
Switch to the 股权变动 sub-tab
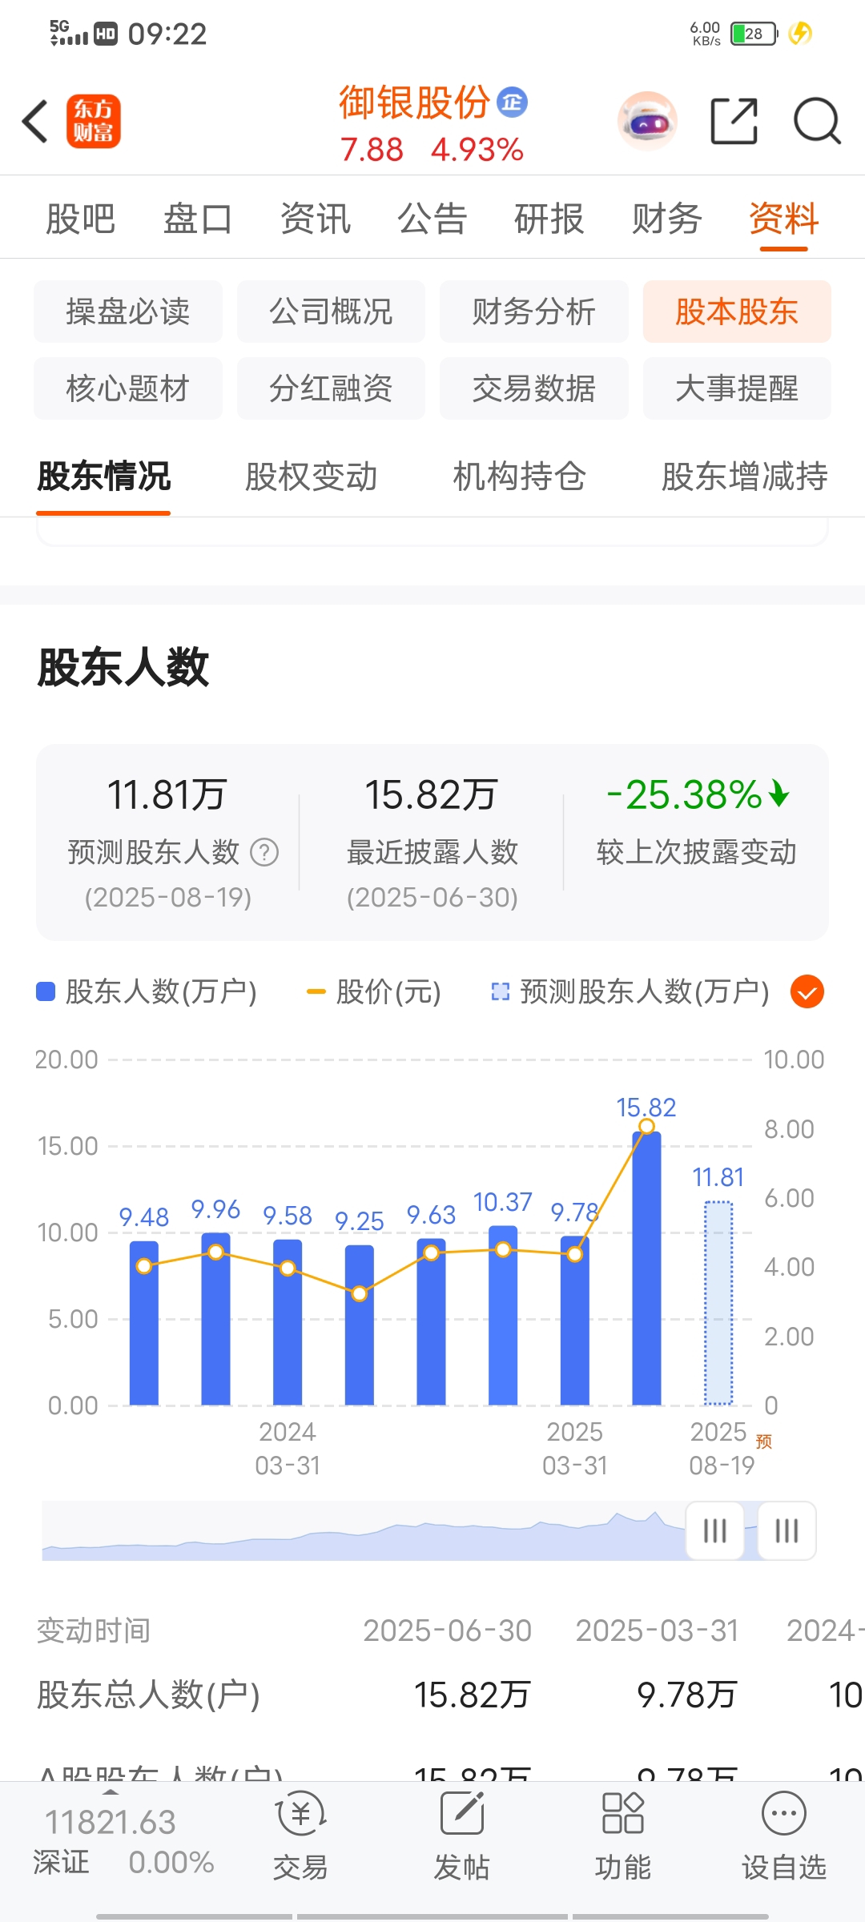[x=311, y=476]
